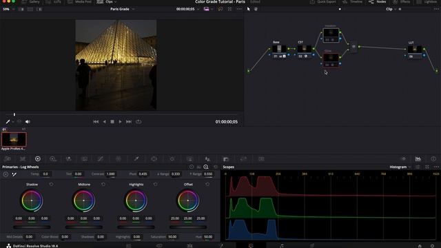Open the Camera Raw palette
The image size is (441, 248).
point(8,159)
